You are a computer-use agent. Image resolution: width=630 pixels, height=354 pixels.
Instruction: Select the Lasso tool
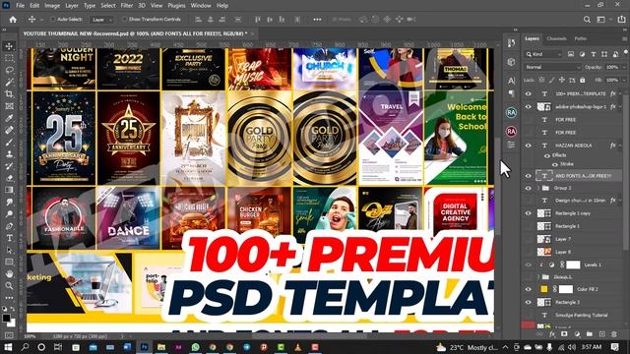click(x=9, y=70)
